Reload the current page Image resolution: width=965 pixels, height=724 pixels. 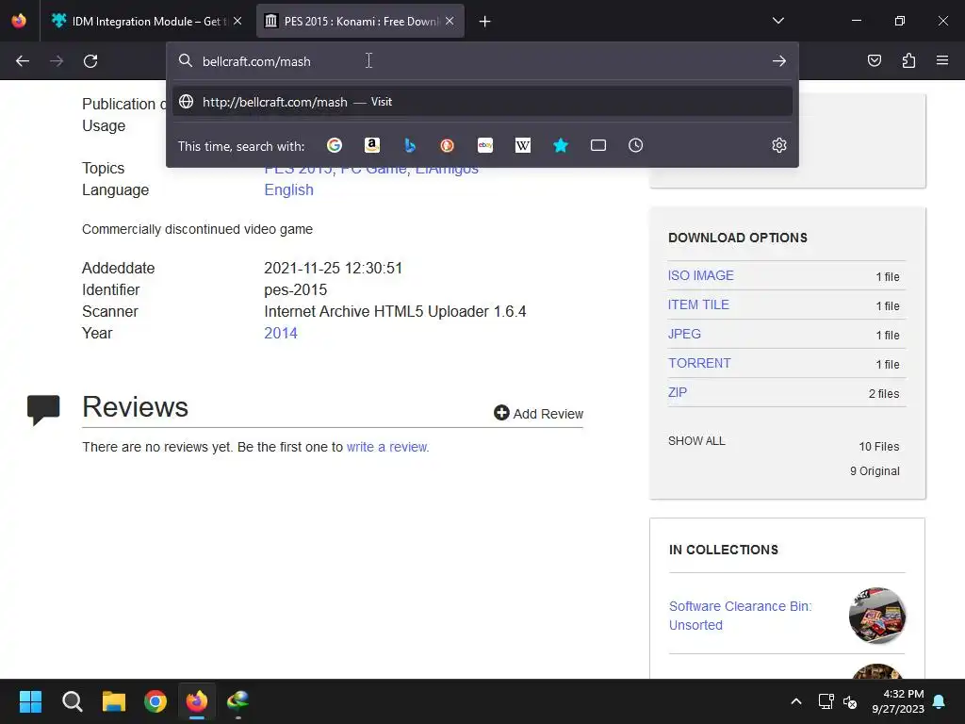point(90,61)
